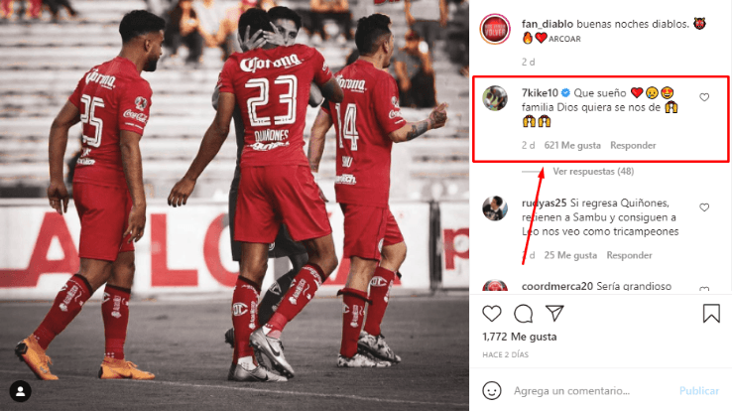Expand Ver respuestas (48)
The width and height of the screenshot is (732, 411).
(593, 172)
